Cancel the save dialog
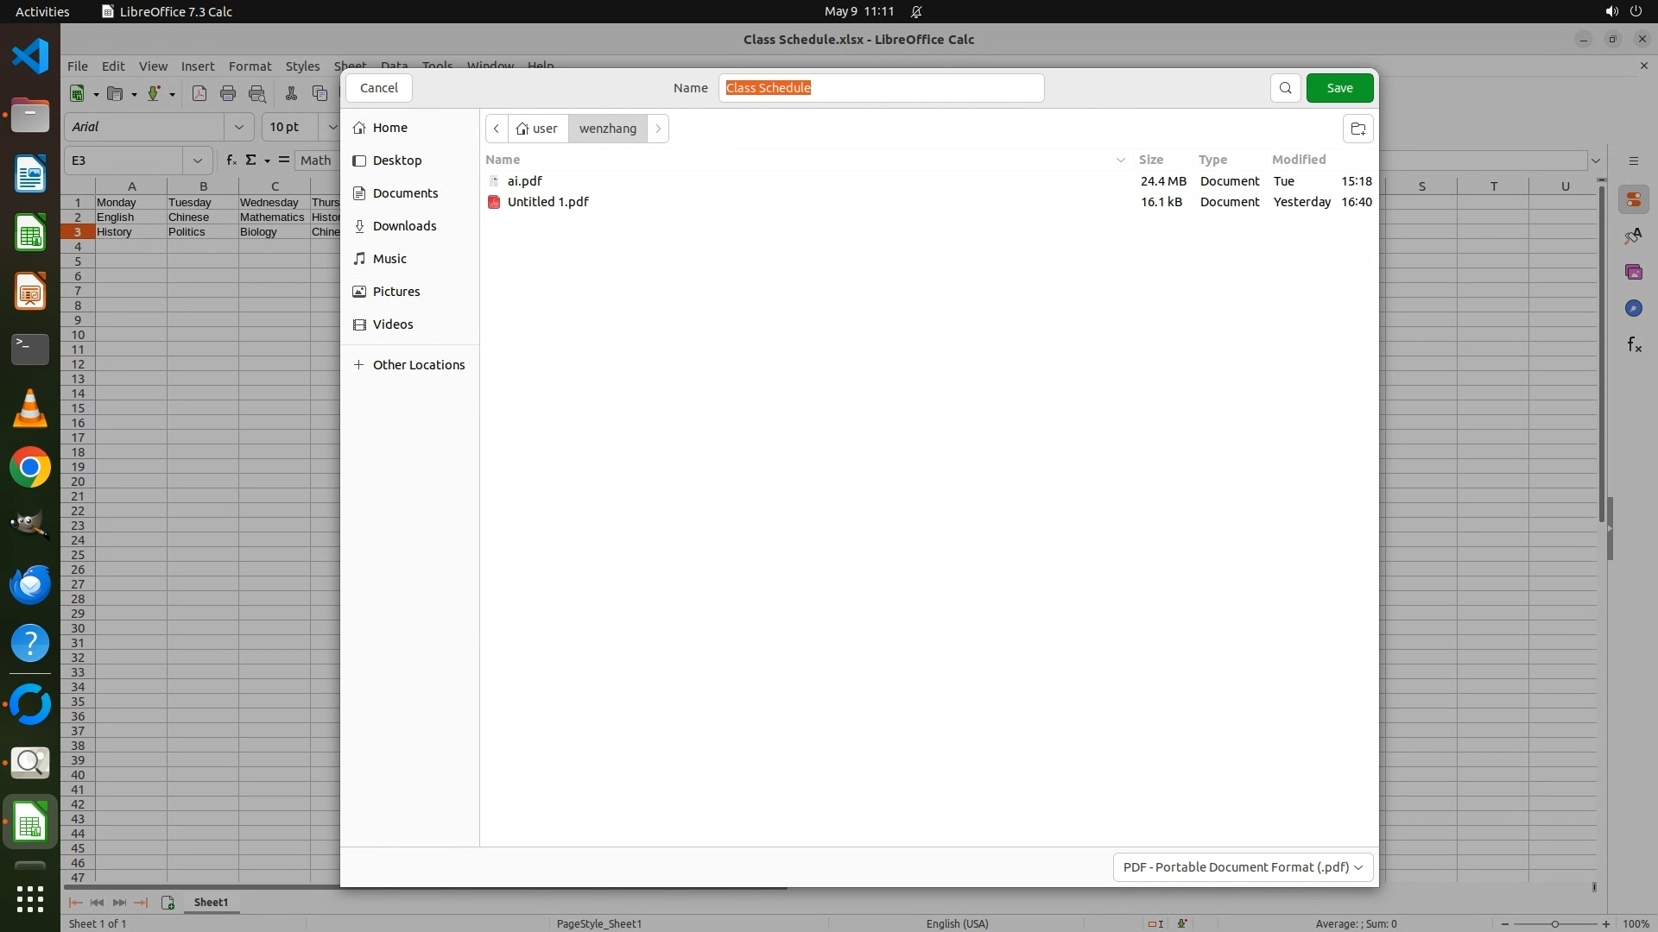The image size is (1658, 932). (x=378, y=88)
